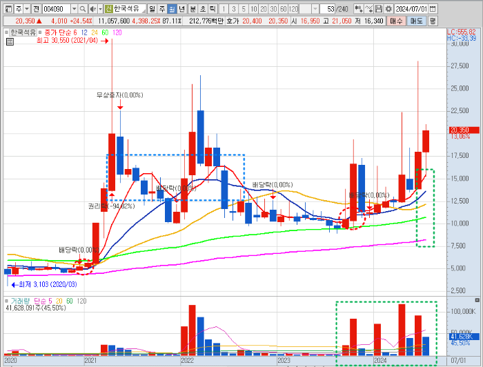
Task: Click small square before 종가 단순 label
Action: coord(40,32)
